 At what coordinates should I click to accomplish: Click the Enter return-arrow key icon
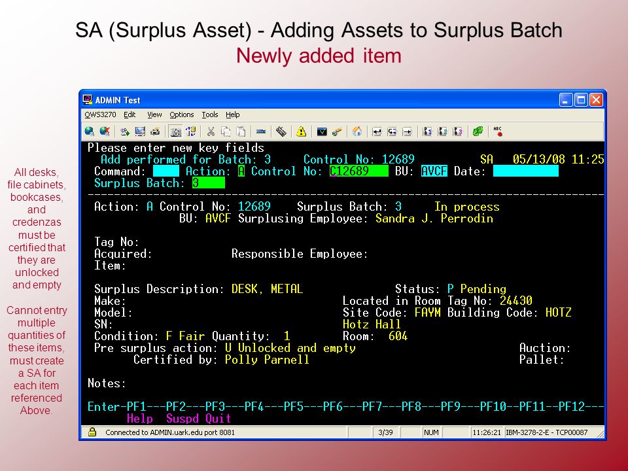pyautogui.click(x=377, y=131)
